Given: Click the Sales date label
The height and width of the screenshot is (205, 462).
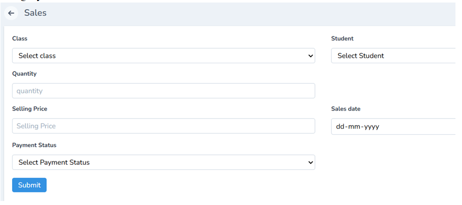Looking at the screenshot, I should pos(346,109).
